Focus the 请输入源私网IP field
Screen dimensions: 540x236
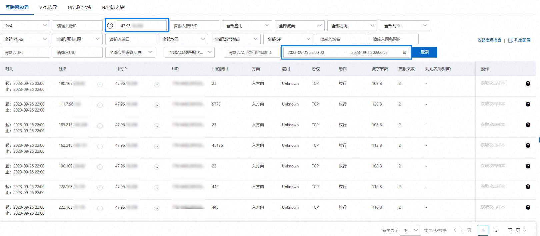click(394, 39)
